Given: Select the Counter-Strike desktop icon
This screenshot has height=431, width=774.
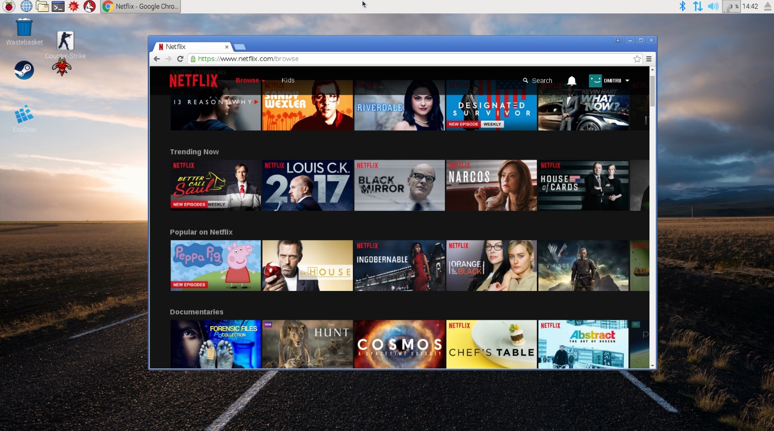Looking at the screenshot, I should point(65,44).
